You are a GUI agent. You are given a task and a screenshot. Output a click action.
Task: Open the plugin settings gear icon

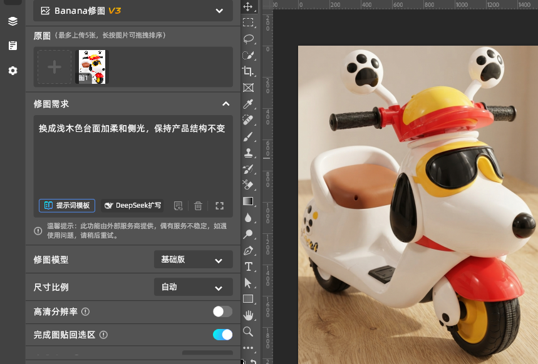tap(13, 71)
